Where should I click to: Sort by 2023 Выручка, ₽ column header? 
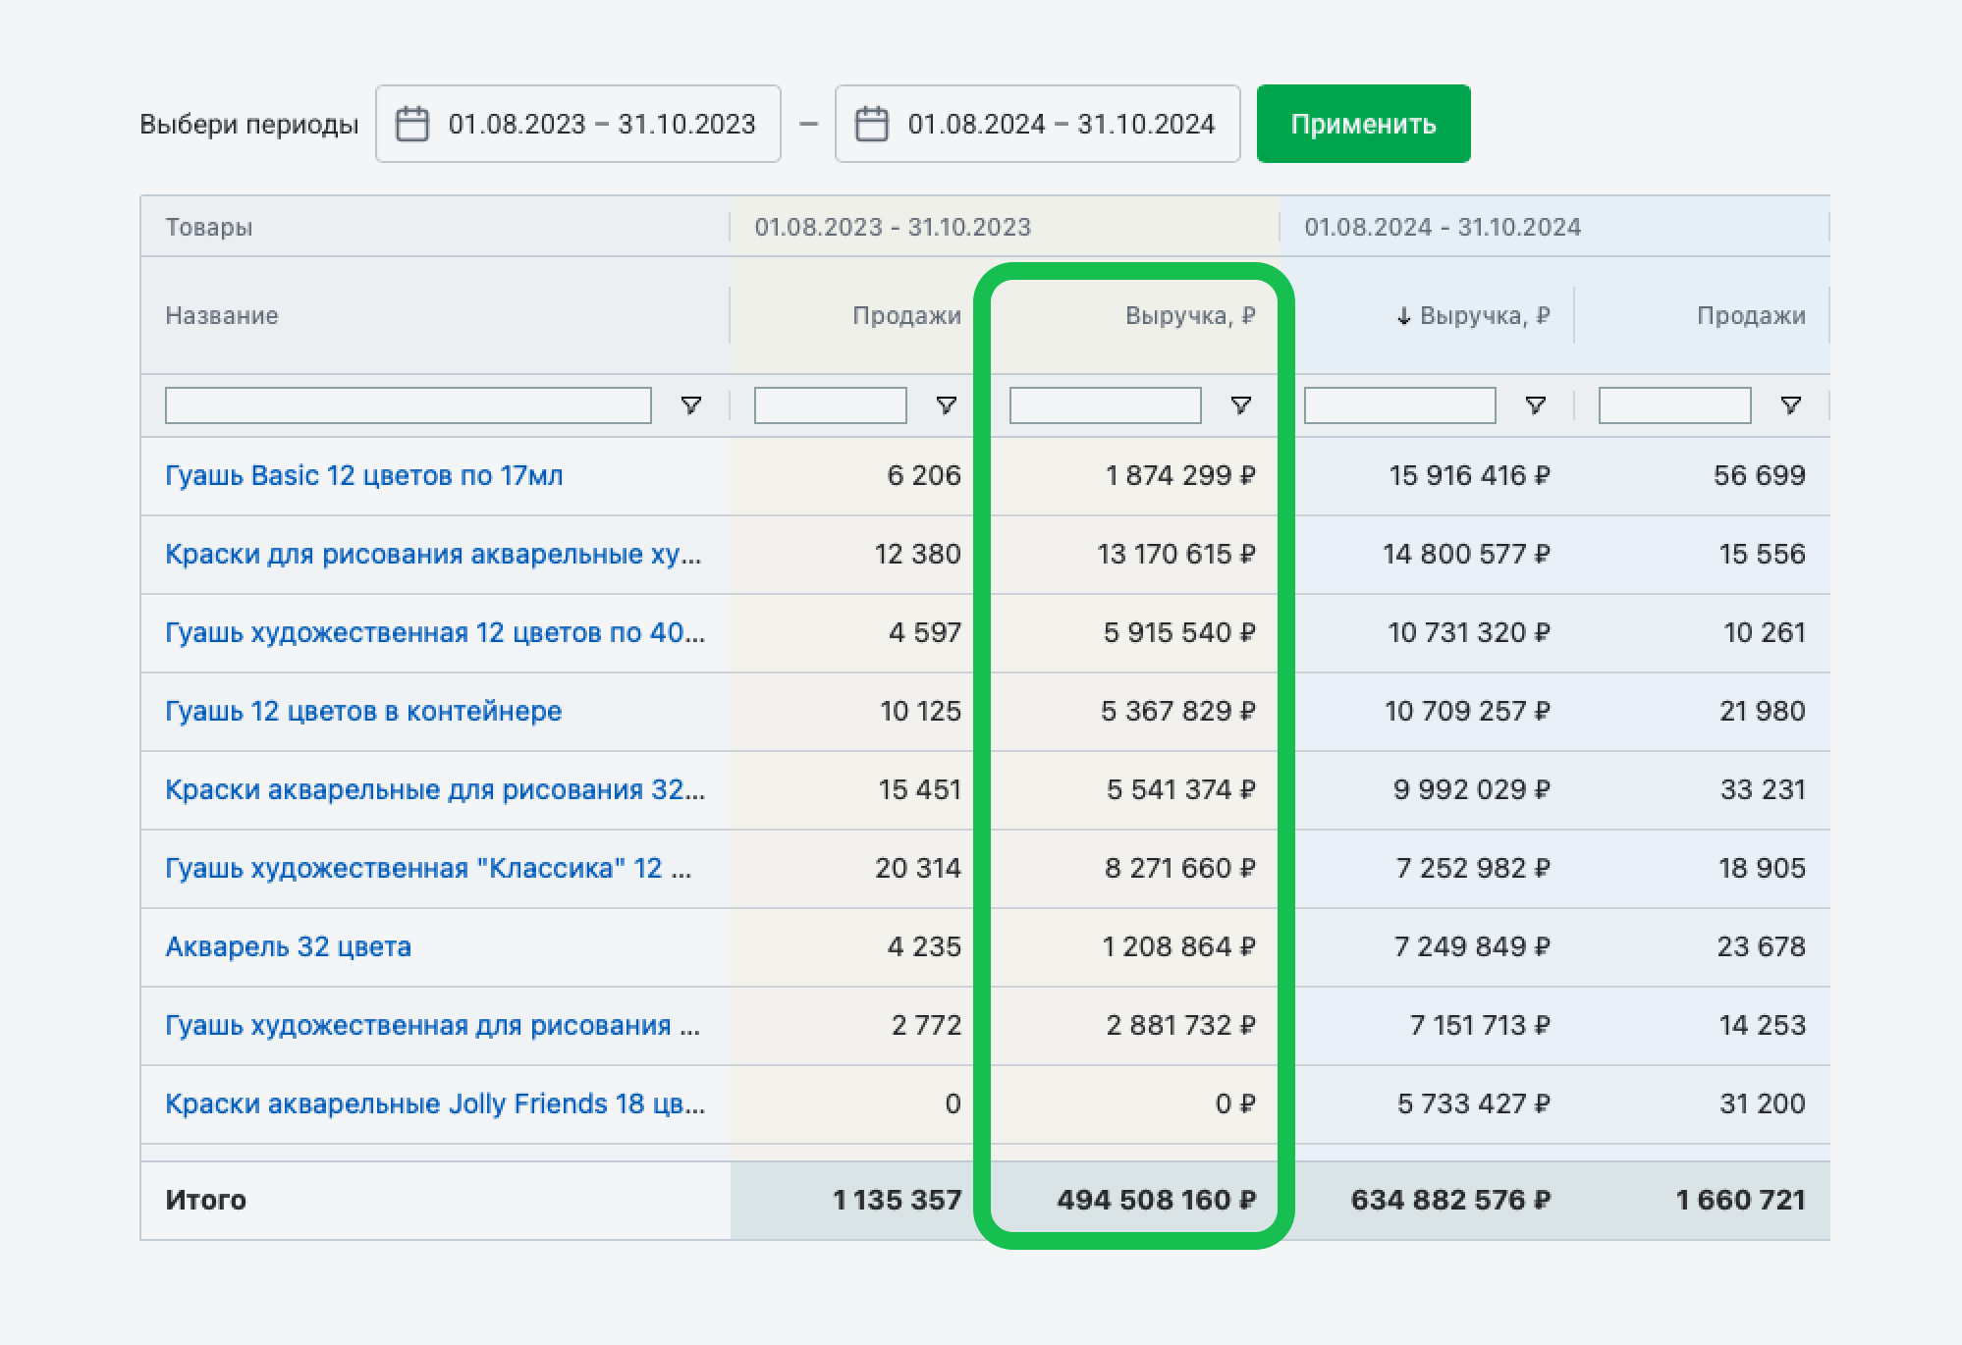[x=1190, y=316]
